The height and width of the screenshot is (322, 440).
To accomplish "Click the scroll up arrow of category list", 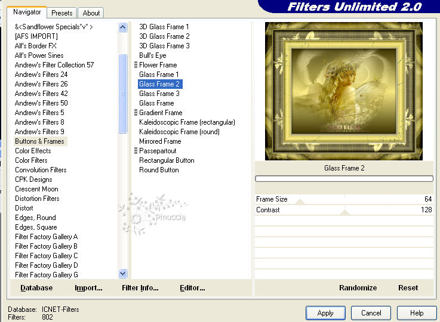I will [122, 27].
